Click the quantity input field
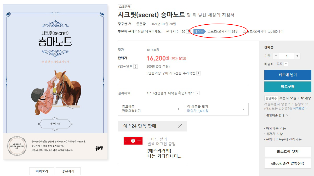 (287, 56)
